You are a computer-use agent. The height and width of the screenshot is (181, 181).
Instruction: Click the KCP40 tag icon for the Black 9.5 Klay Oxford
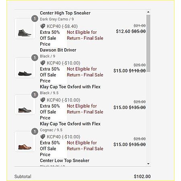(43, 100)
